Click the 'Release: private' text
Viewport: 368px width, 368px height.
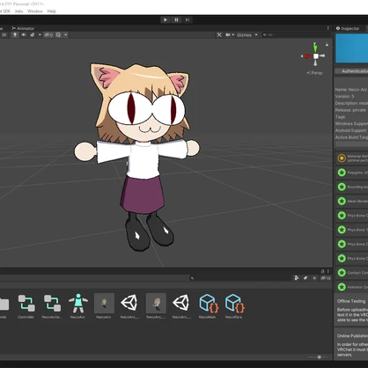point(350,110)
